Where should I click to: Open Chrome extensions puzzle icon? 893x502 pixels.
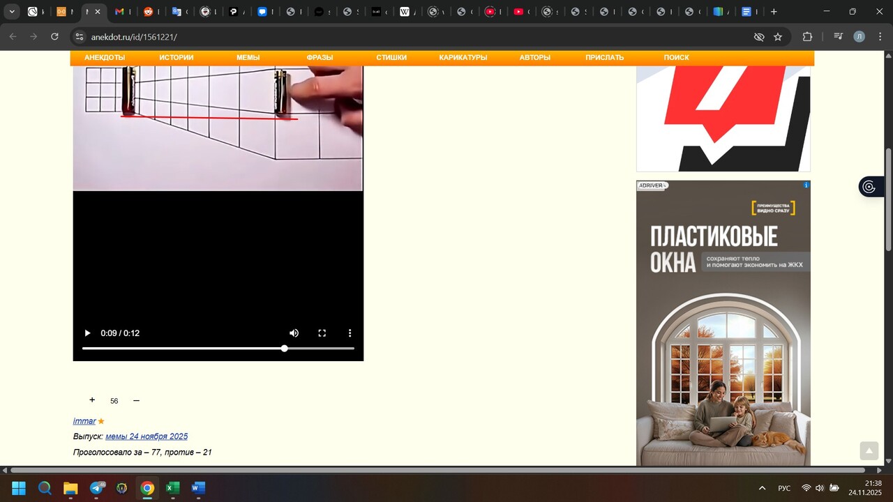pos(808,37)
